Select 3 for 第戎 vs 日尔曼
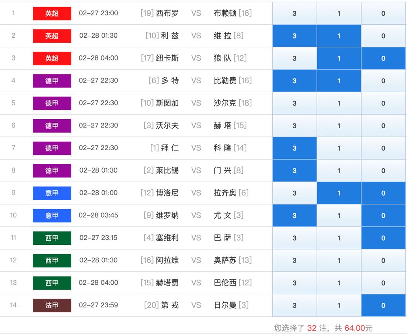Screen dimensions: 407x335 pyautogui.click(x=295, y=305)
